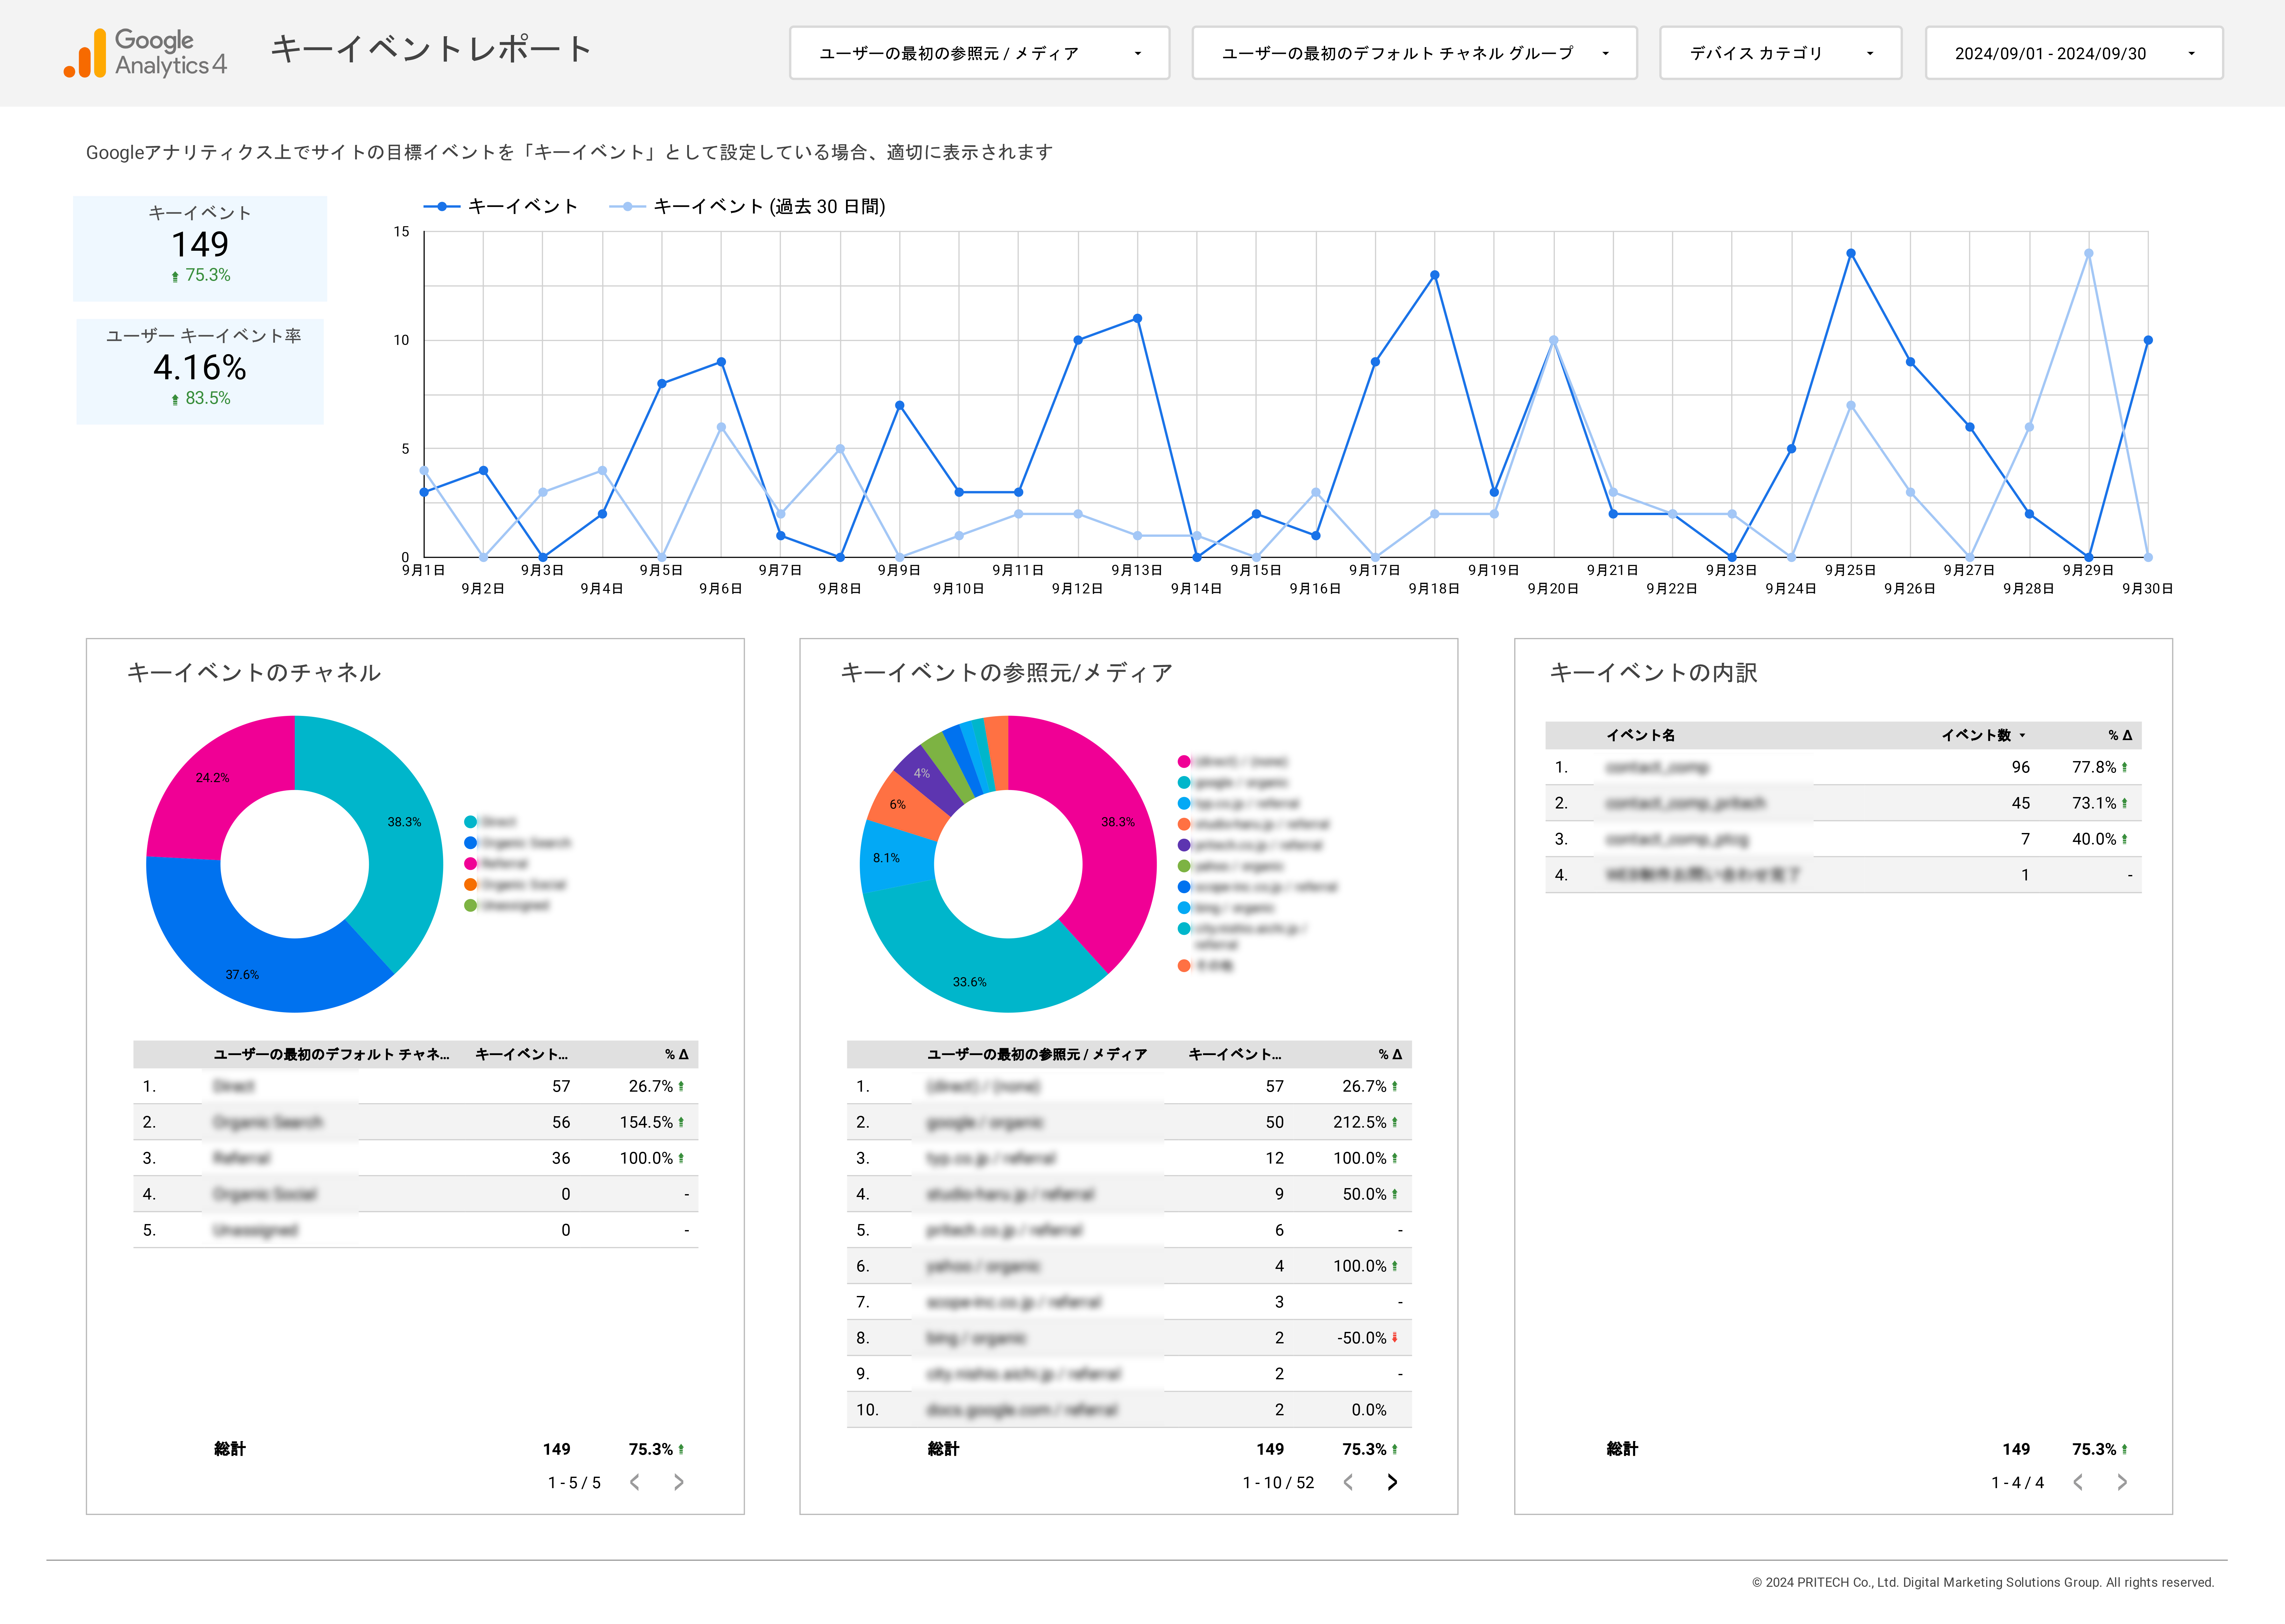2285x1624 pixels.
Task: Click the キーイベントの参照元/メディア section title
Action: point(1006,673)
